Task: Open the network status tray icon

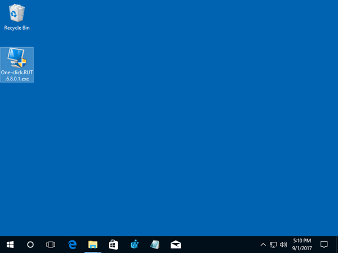Action: click(x=273, y=245)
